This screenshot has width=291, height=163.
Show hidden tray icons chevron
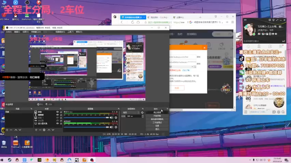[x=250, y=160]
